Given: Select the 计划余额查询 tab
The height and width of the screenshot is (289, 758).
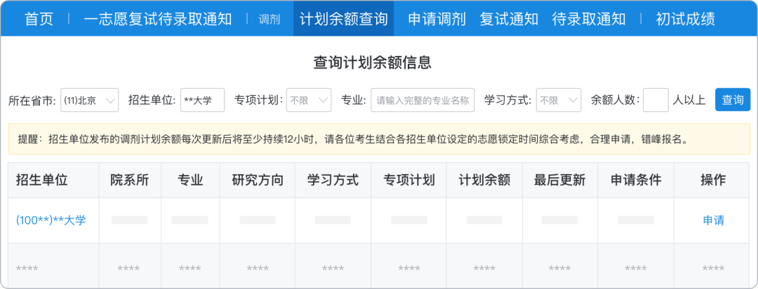Looking at the screenshot, I should coord(343,19).
